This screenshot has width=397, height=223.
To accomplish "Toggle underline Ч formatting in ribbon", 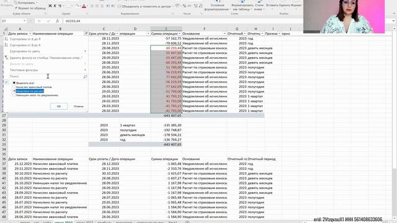I will (60, 6).
